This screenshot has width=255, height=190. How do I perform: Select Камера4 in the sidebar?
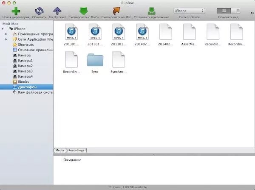click(x=23, y=76)
